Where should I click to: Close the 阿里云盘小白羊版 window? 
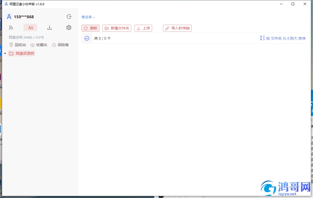(x=305, y=4)
